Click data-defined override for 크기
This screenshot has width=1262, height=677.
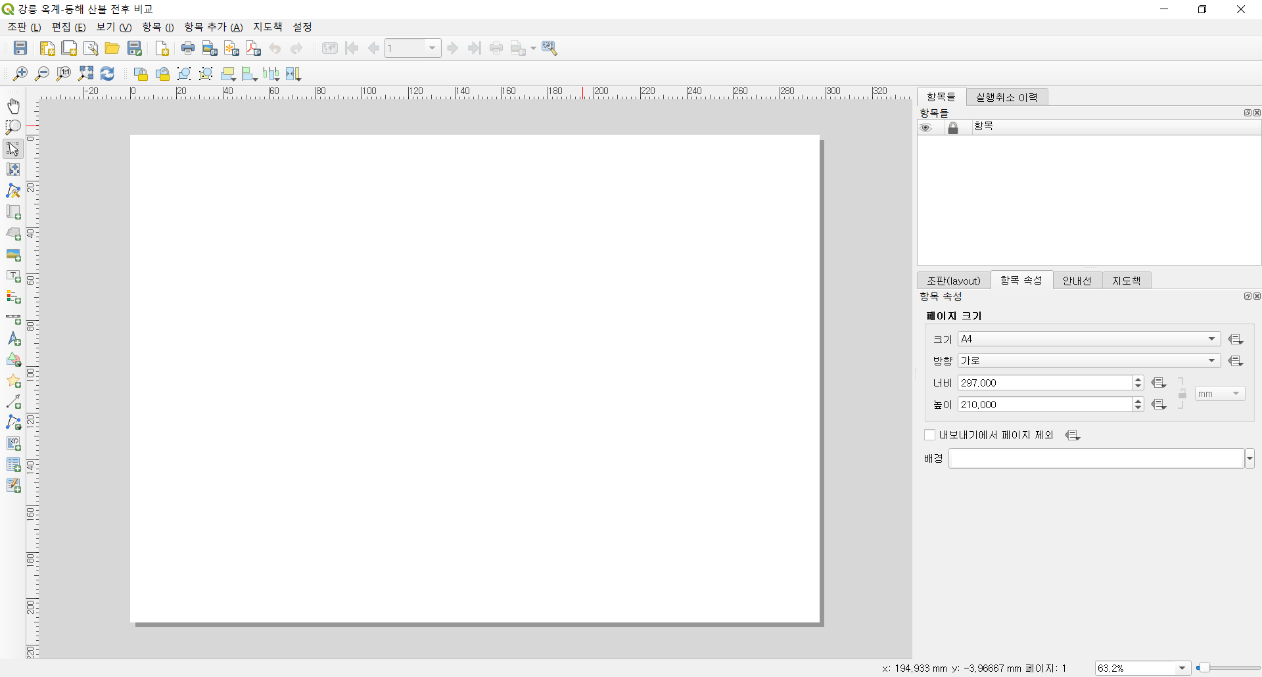pos(1236,339)
